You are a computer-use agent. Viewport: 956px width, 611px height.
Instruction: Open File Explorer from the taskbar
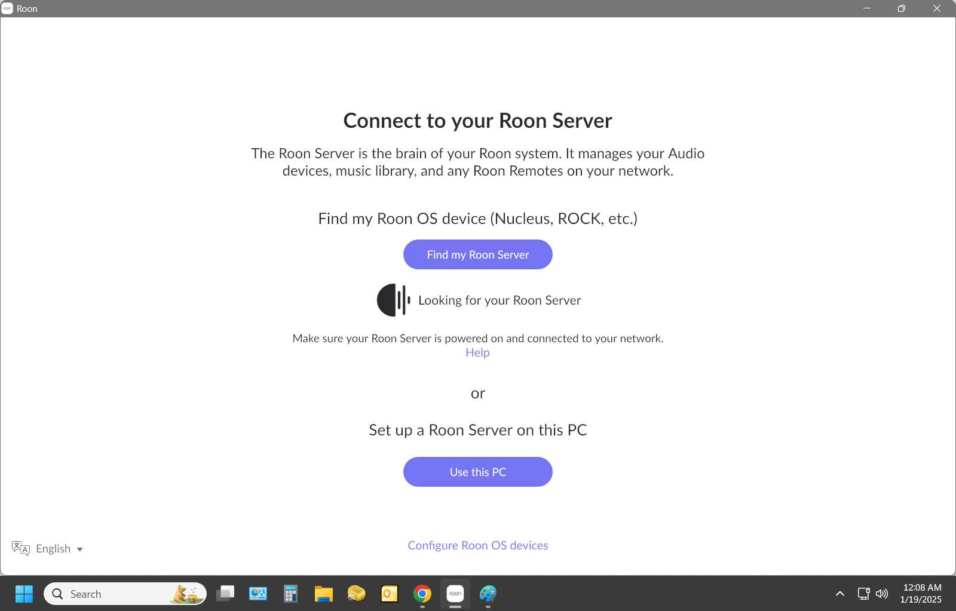click(323, 594)
